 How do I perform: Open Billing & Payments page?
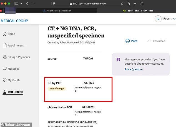(18, 57)
